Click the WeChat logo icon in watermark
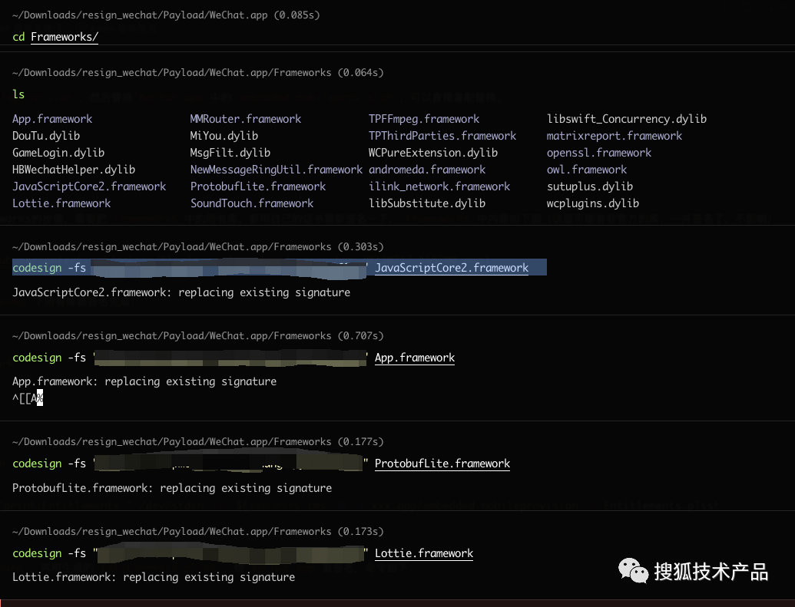 click(x=633, y=571)
